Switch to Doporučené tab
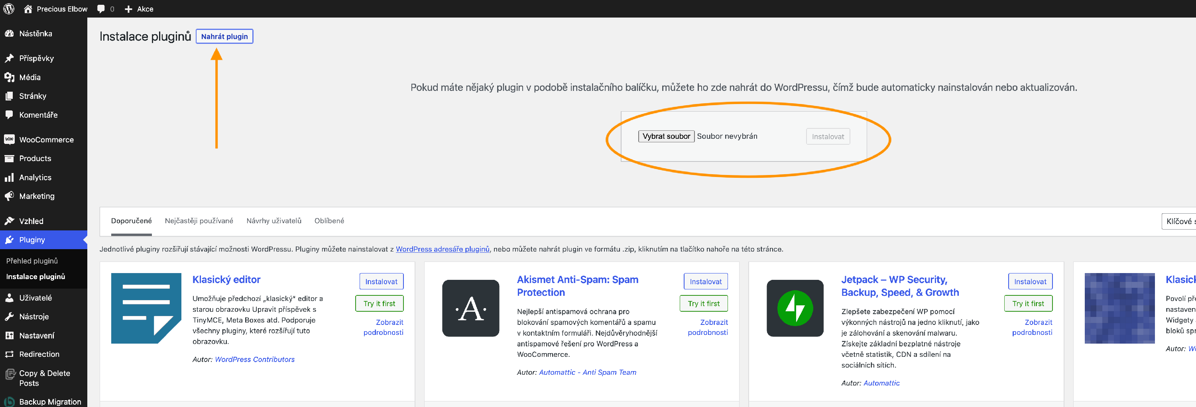Image resolution: width=1196 pixels, height=407 pixels. 132,221
